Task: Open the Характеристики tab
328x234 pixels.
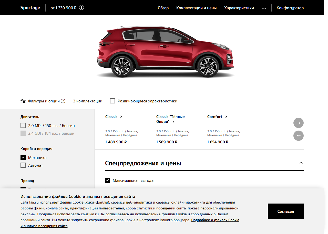Action: (x=239, y=8)
